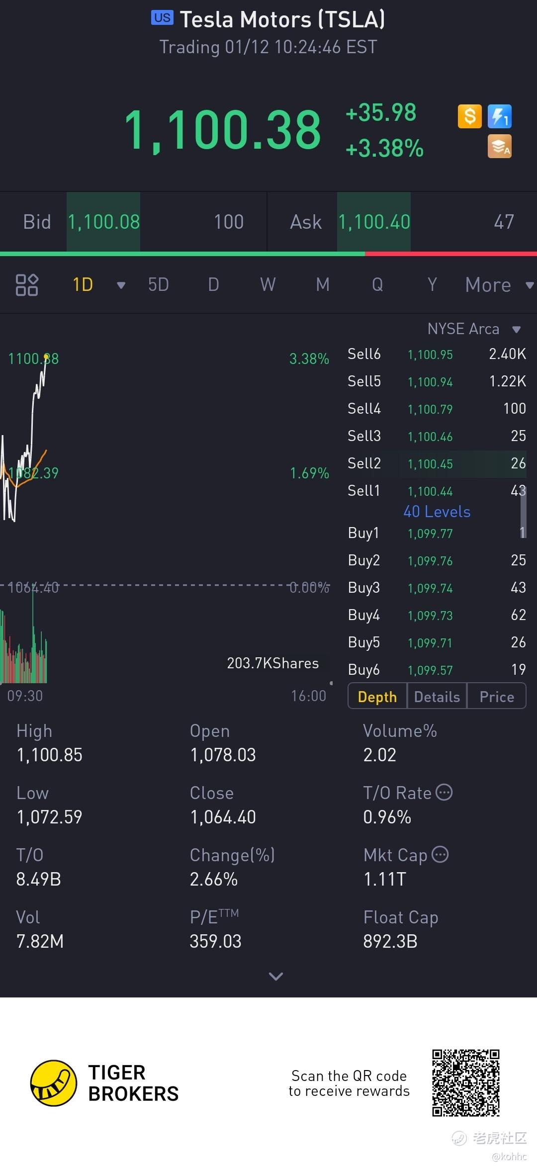This screenshot has height=1169, width=537.
Task: Tap the T/O value 8.49B
Action: 39,879
